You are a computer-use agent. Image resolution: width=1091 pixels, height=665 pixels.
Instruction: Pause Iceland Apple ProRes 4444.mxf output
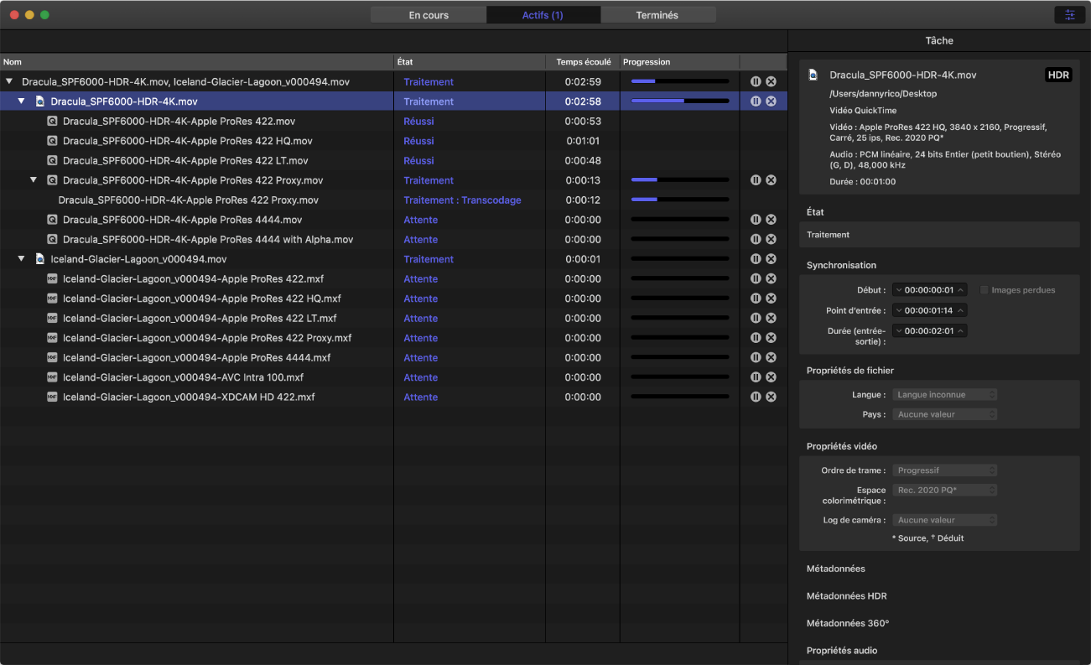(x=756, y=357)
